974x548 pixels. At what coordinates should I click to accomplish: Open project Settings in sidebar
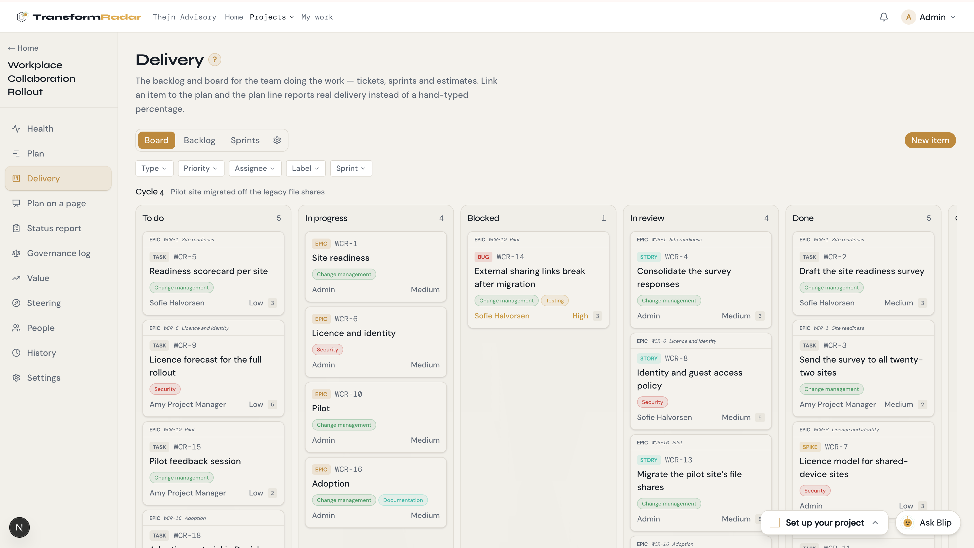point(58,378)
